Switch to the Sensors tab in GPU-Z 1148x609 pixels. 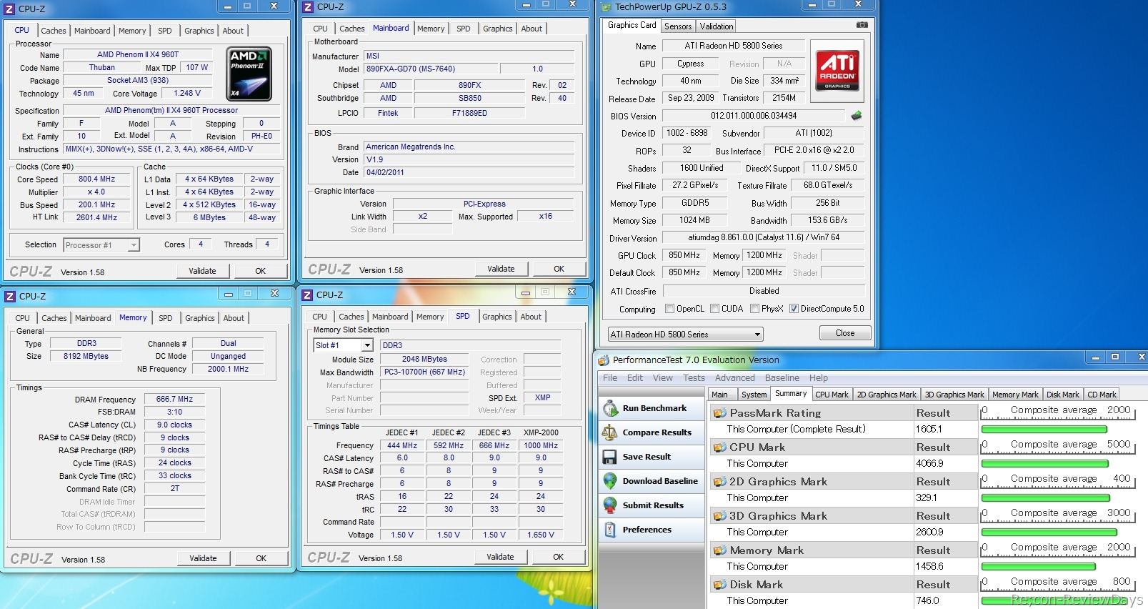pos(677,26)
